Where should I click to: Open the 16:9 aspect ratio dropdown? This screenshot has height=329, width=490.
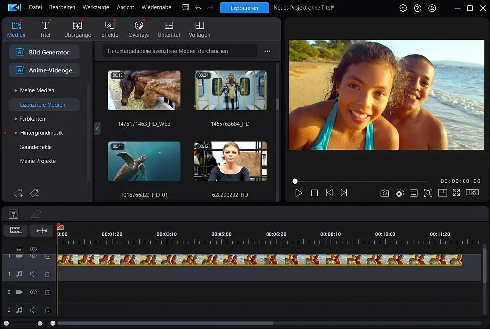[472, 192]
